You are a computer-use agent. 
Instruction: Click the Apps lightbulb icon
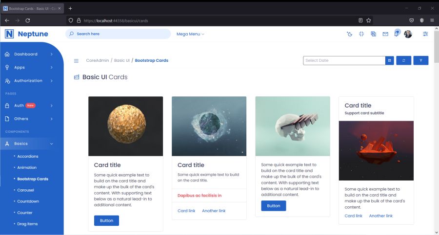pos(7,67)
